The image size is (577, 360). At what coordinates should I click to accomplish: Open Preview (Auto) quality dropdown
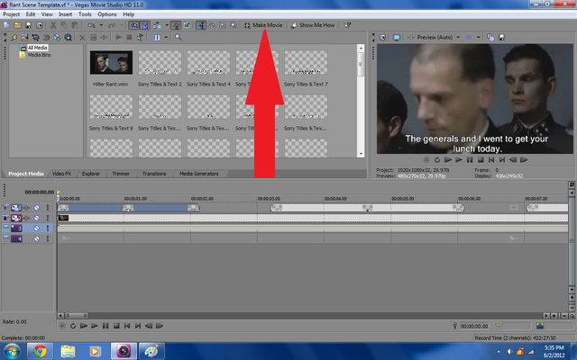click(x=458, y=38)
